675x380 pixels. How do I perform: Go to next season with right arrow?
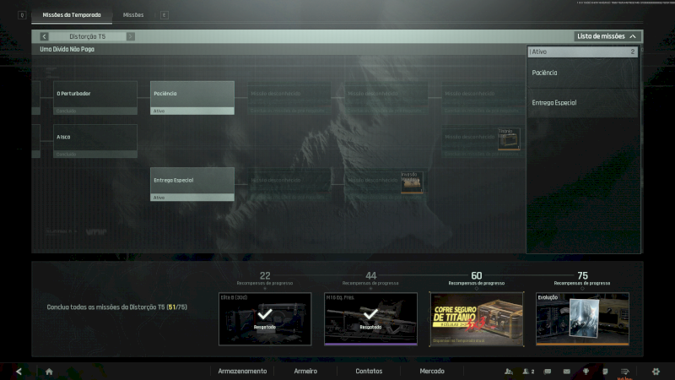pos(130,36)
